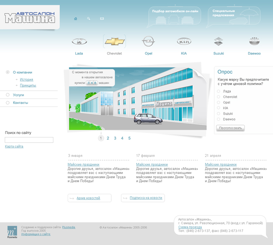
Task: Select Лада radio option in poll
Action: pyautogui.click(x=218, y=91)
